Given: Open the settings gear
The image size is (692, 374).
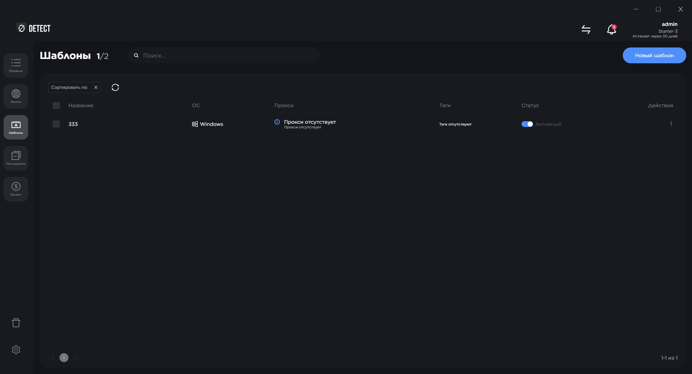Looking at the screenshot, I should click(x=16, y=350).
